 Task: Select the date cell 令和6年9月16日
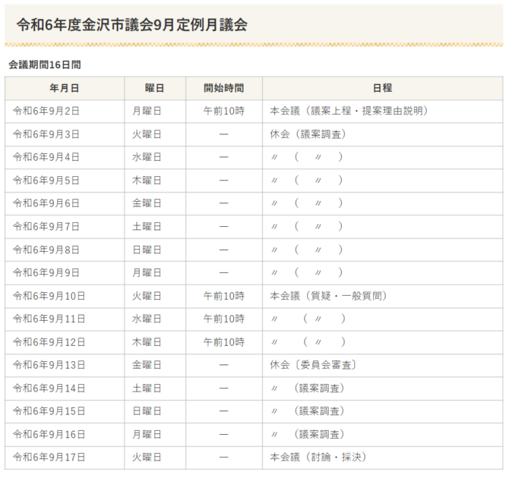pos(65,435)
